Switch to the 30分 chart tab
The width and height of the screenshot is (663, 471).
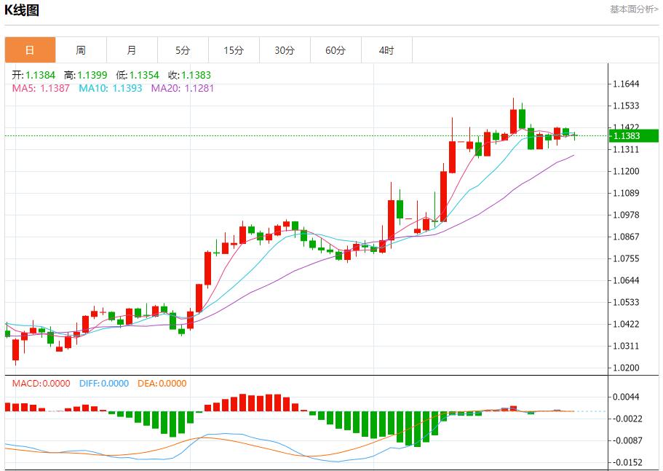pos(285,50)
